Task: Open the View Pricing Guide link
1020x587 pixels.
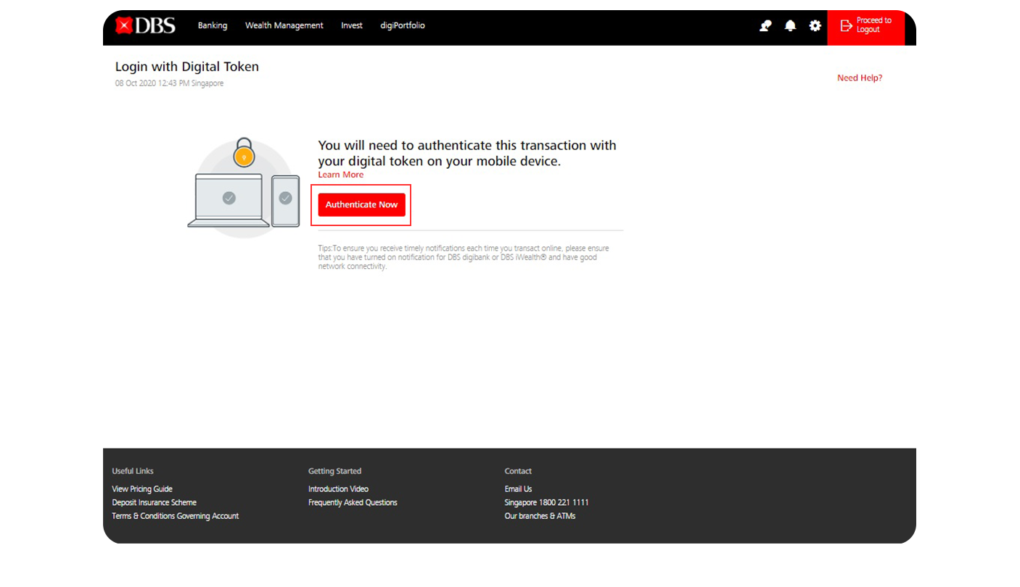Action: pyautogui.click(x=142, y=489)
